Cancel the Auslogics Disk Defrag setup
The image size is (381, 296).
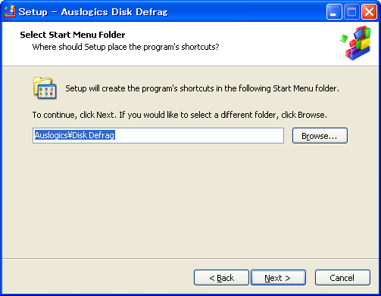coord(342,278)
